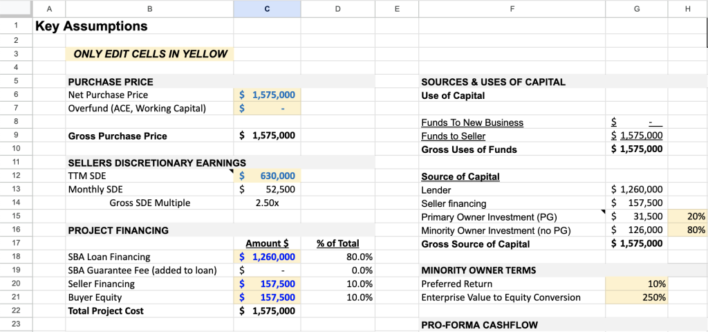Click the Funds to Seller label
Viewport: 708px width, 332px height.
pos(454,136)
